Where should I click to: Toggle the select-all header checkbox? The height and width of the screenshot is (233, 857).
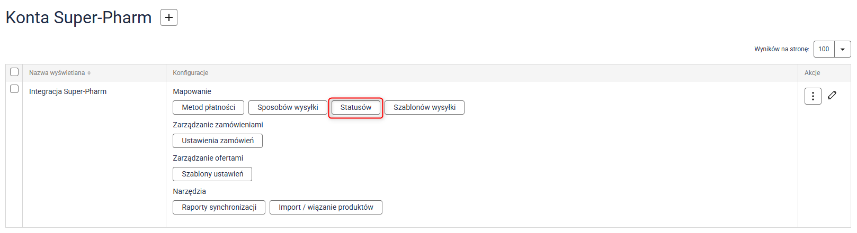tap(14, 72)
